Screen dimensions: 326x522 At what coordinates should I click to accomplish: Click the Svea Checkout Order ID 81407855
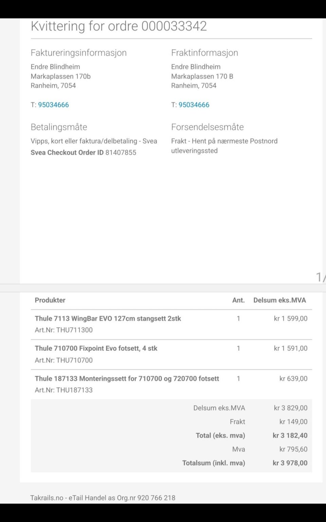(83, 153)
